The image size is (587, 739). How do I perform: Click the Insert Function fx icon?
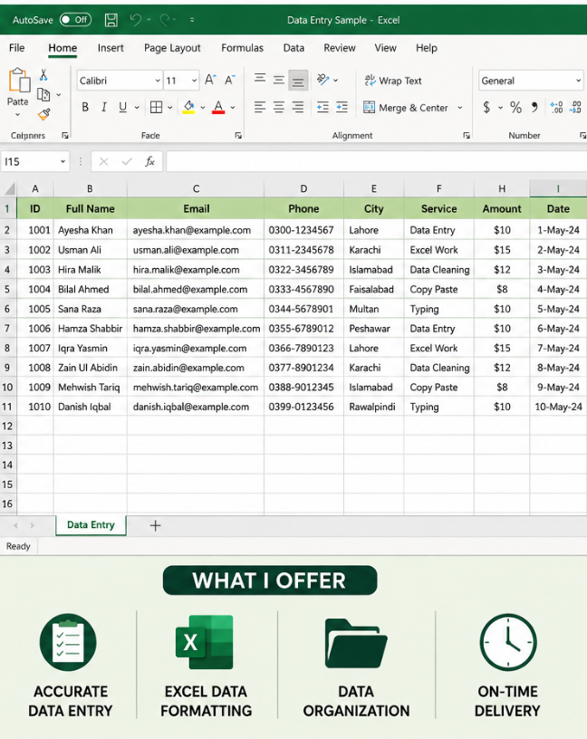[150, 161]
